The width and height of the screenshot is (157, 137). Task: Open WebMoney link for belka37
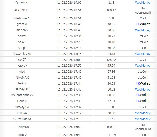(x=142, y=113)
